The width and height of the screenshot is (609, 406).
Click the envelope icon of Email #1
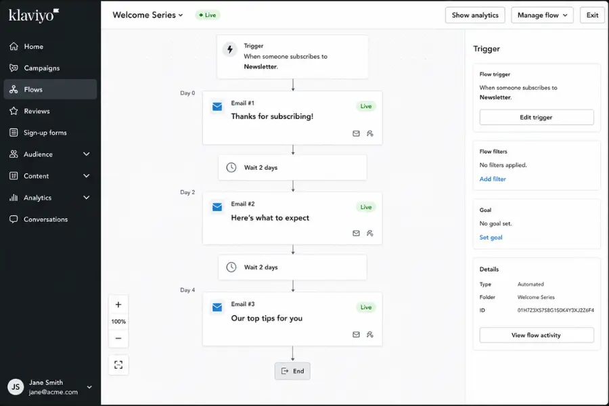(217, 106)
